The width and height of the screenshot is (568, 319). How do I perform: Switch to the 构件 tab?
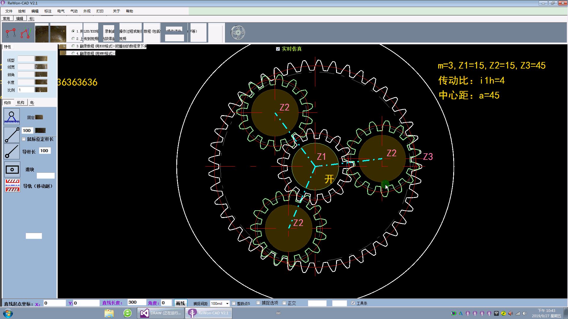pyautogui.click(x=8, y=103)
